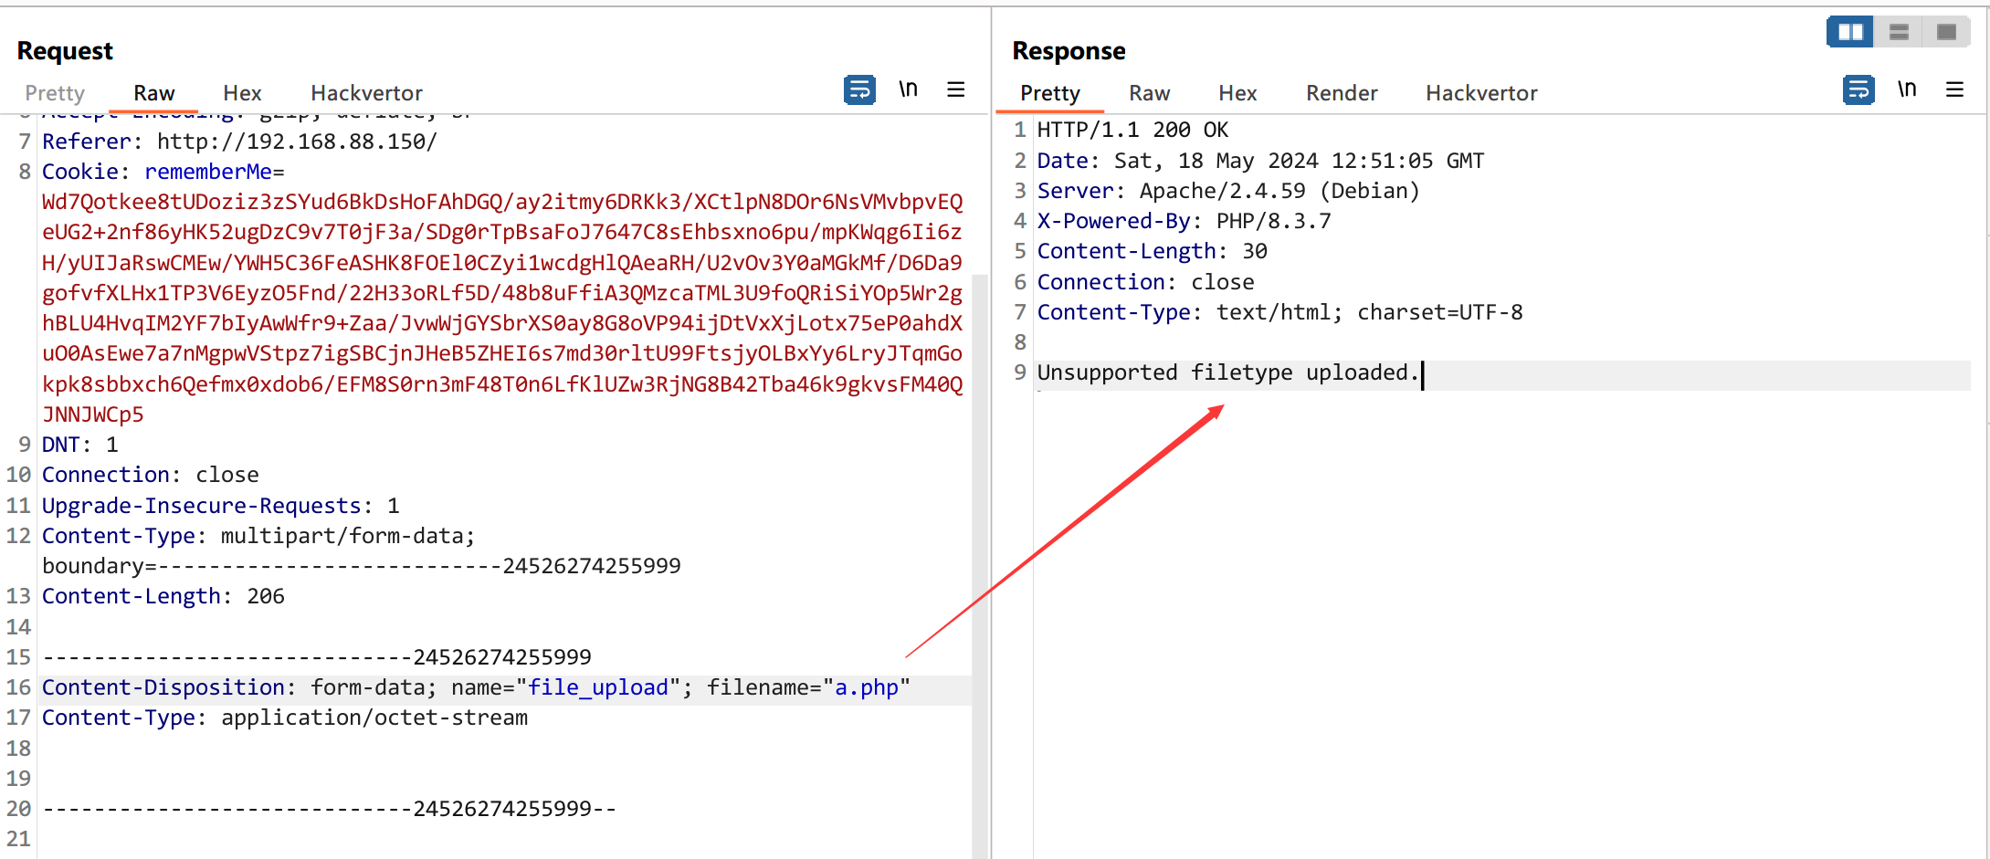Toggle word wrap icon in Response panel
This screenshot has width=1990, height=859.
1858,89
